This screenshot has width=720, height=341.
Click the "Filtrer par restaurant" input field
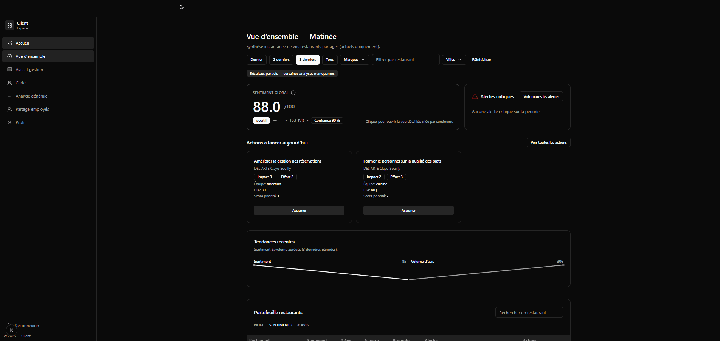405,60
